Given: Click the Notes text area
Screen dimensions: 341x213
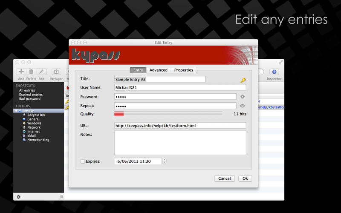Looking at the screenshot, I should [x=180, y=143].
